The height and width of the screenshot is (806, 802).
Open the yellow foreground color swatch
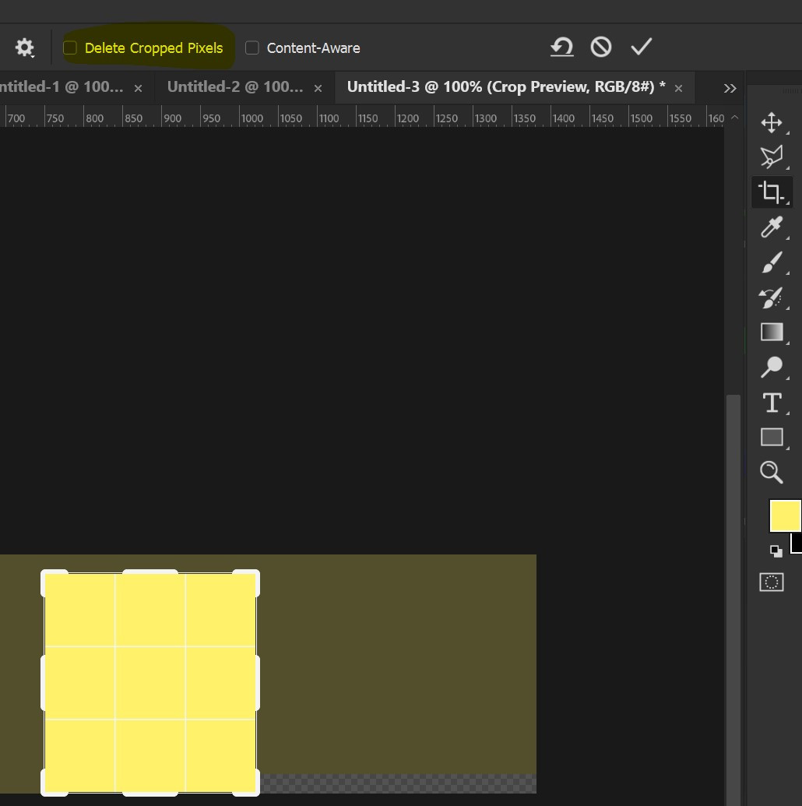784,516
